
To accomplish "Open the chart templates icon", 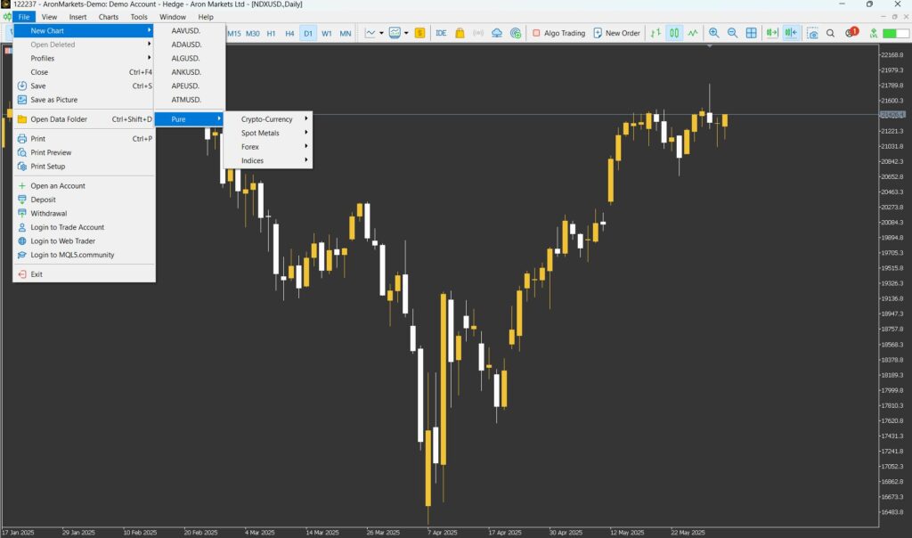I will point(395,33).
